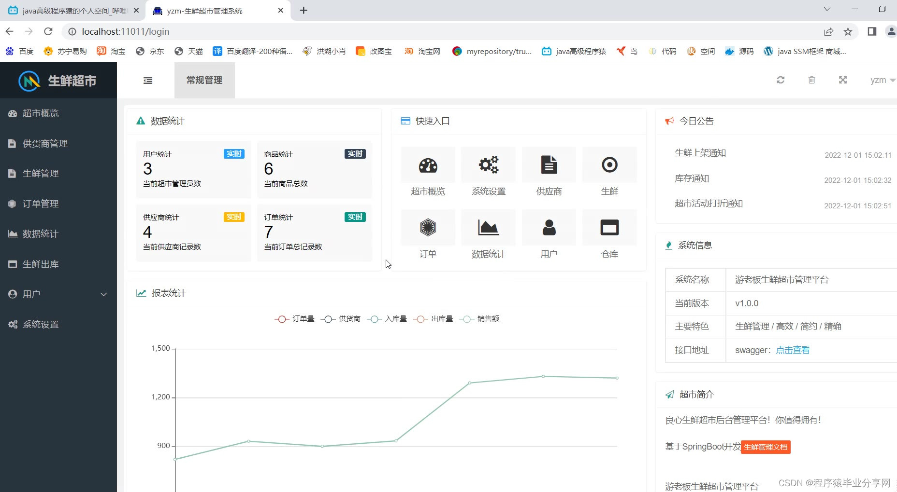Click the 仓库 warehouse icon
Image resolution: width=897 pixels, height=492 pixels.
pyautogui.click(x=609, y=227)
